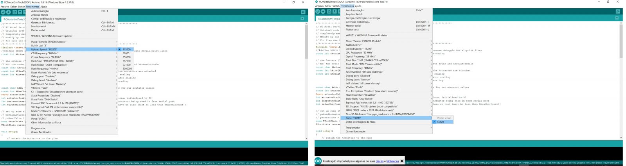626x166 pixels.
Task: Click Open sketch icon in left window toolbar
Action: click(20, 12)
